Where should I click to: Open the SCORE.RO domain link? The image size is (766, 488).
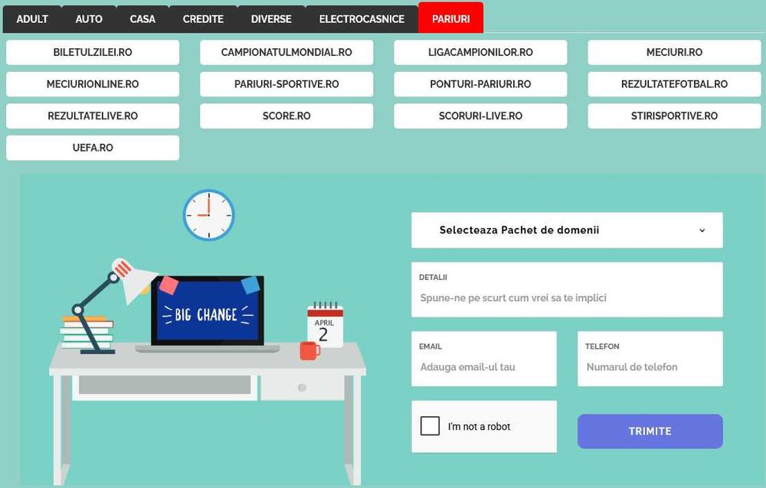[x=286, y=115]
